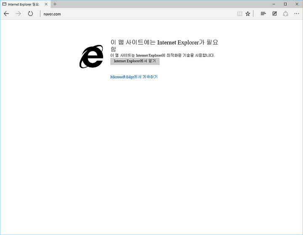Screen dimensions: 303x235
Task: Click the tab's page icon
Action: tap(4, 4)
